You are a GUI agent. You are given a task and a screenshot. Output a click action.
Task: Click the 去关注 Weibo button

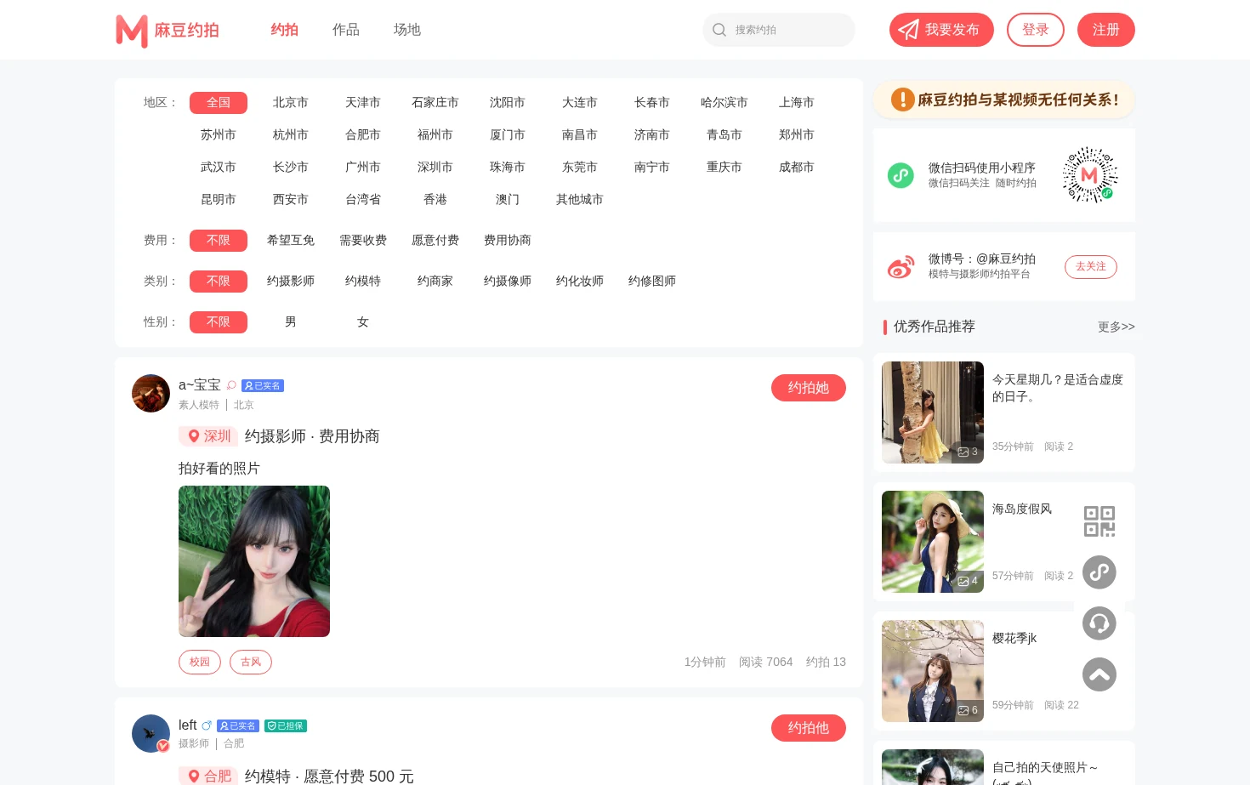point(1091,267)
